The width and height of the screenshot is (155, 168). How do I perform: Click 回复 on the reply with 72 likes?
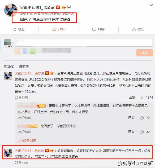click(x=131, y=118)
